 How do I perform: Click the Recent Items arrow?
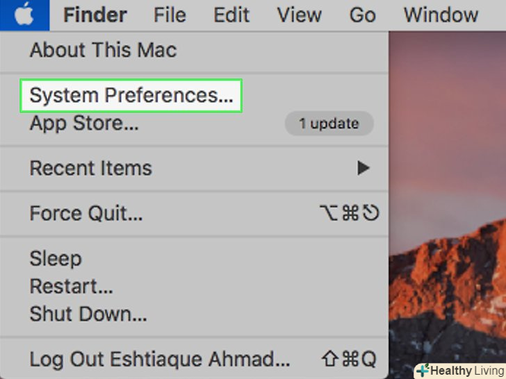click(363, 168)
